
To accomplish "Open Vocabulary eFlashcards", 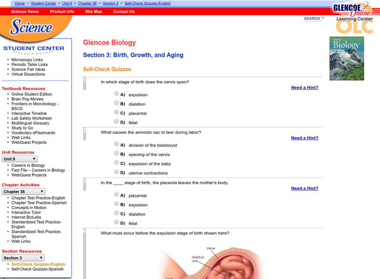I will pos(33,133).
